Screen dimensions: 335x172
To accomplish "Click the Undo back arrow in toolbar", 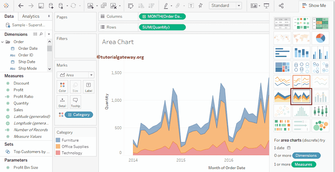I will coord(21,6).
